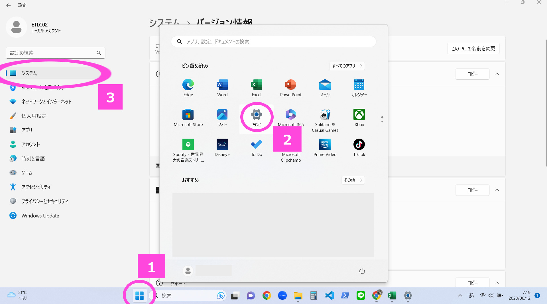Click the Start menu power button
Viewport: 547px width, 304px height.
pyautogui.click(x=362, y=271)
